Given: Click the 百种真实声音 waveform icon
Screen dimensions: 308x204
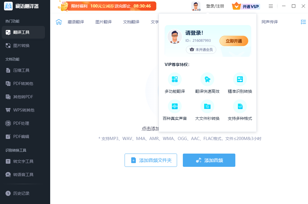Looking at the screenshot, I should point(175,106).
